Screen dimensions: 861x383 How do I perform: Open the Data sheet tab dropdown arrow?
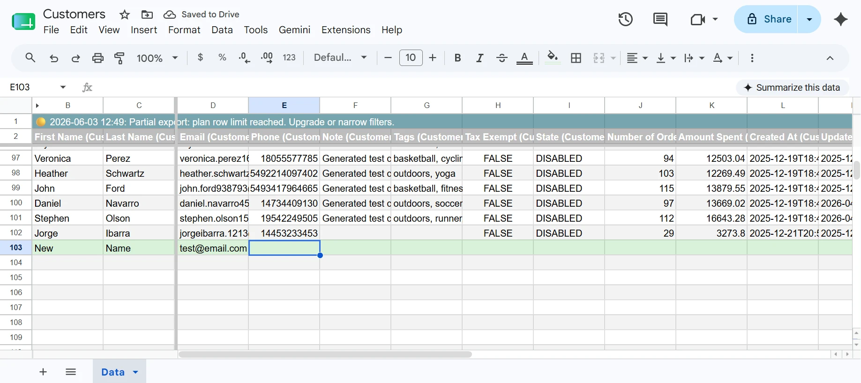[x=135, y=372]
